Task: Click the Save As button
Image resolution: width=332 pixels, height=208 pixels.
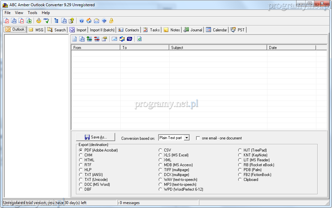Action: (96, 137)
